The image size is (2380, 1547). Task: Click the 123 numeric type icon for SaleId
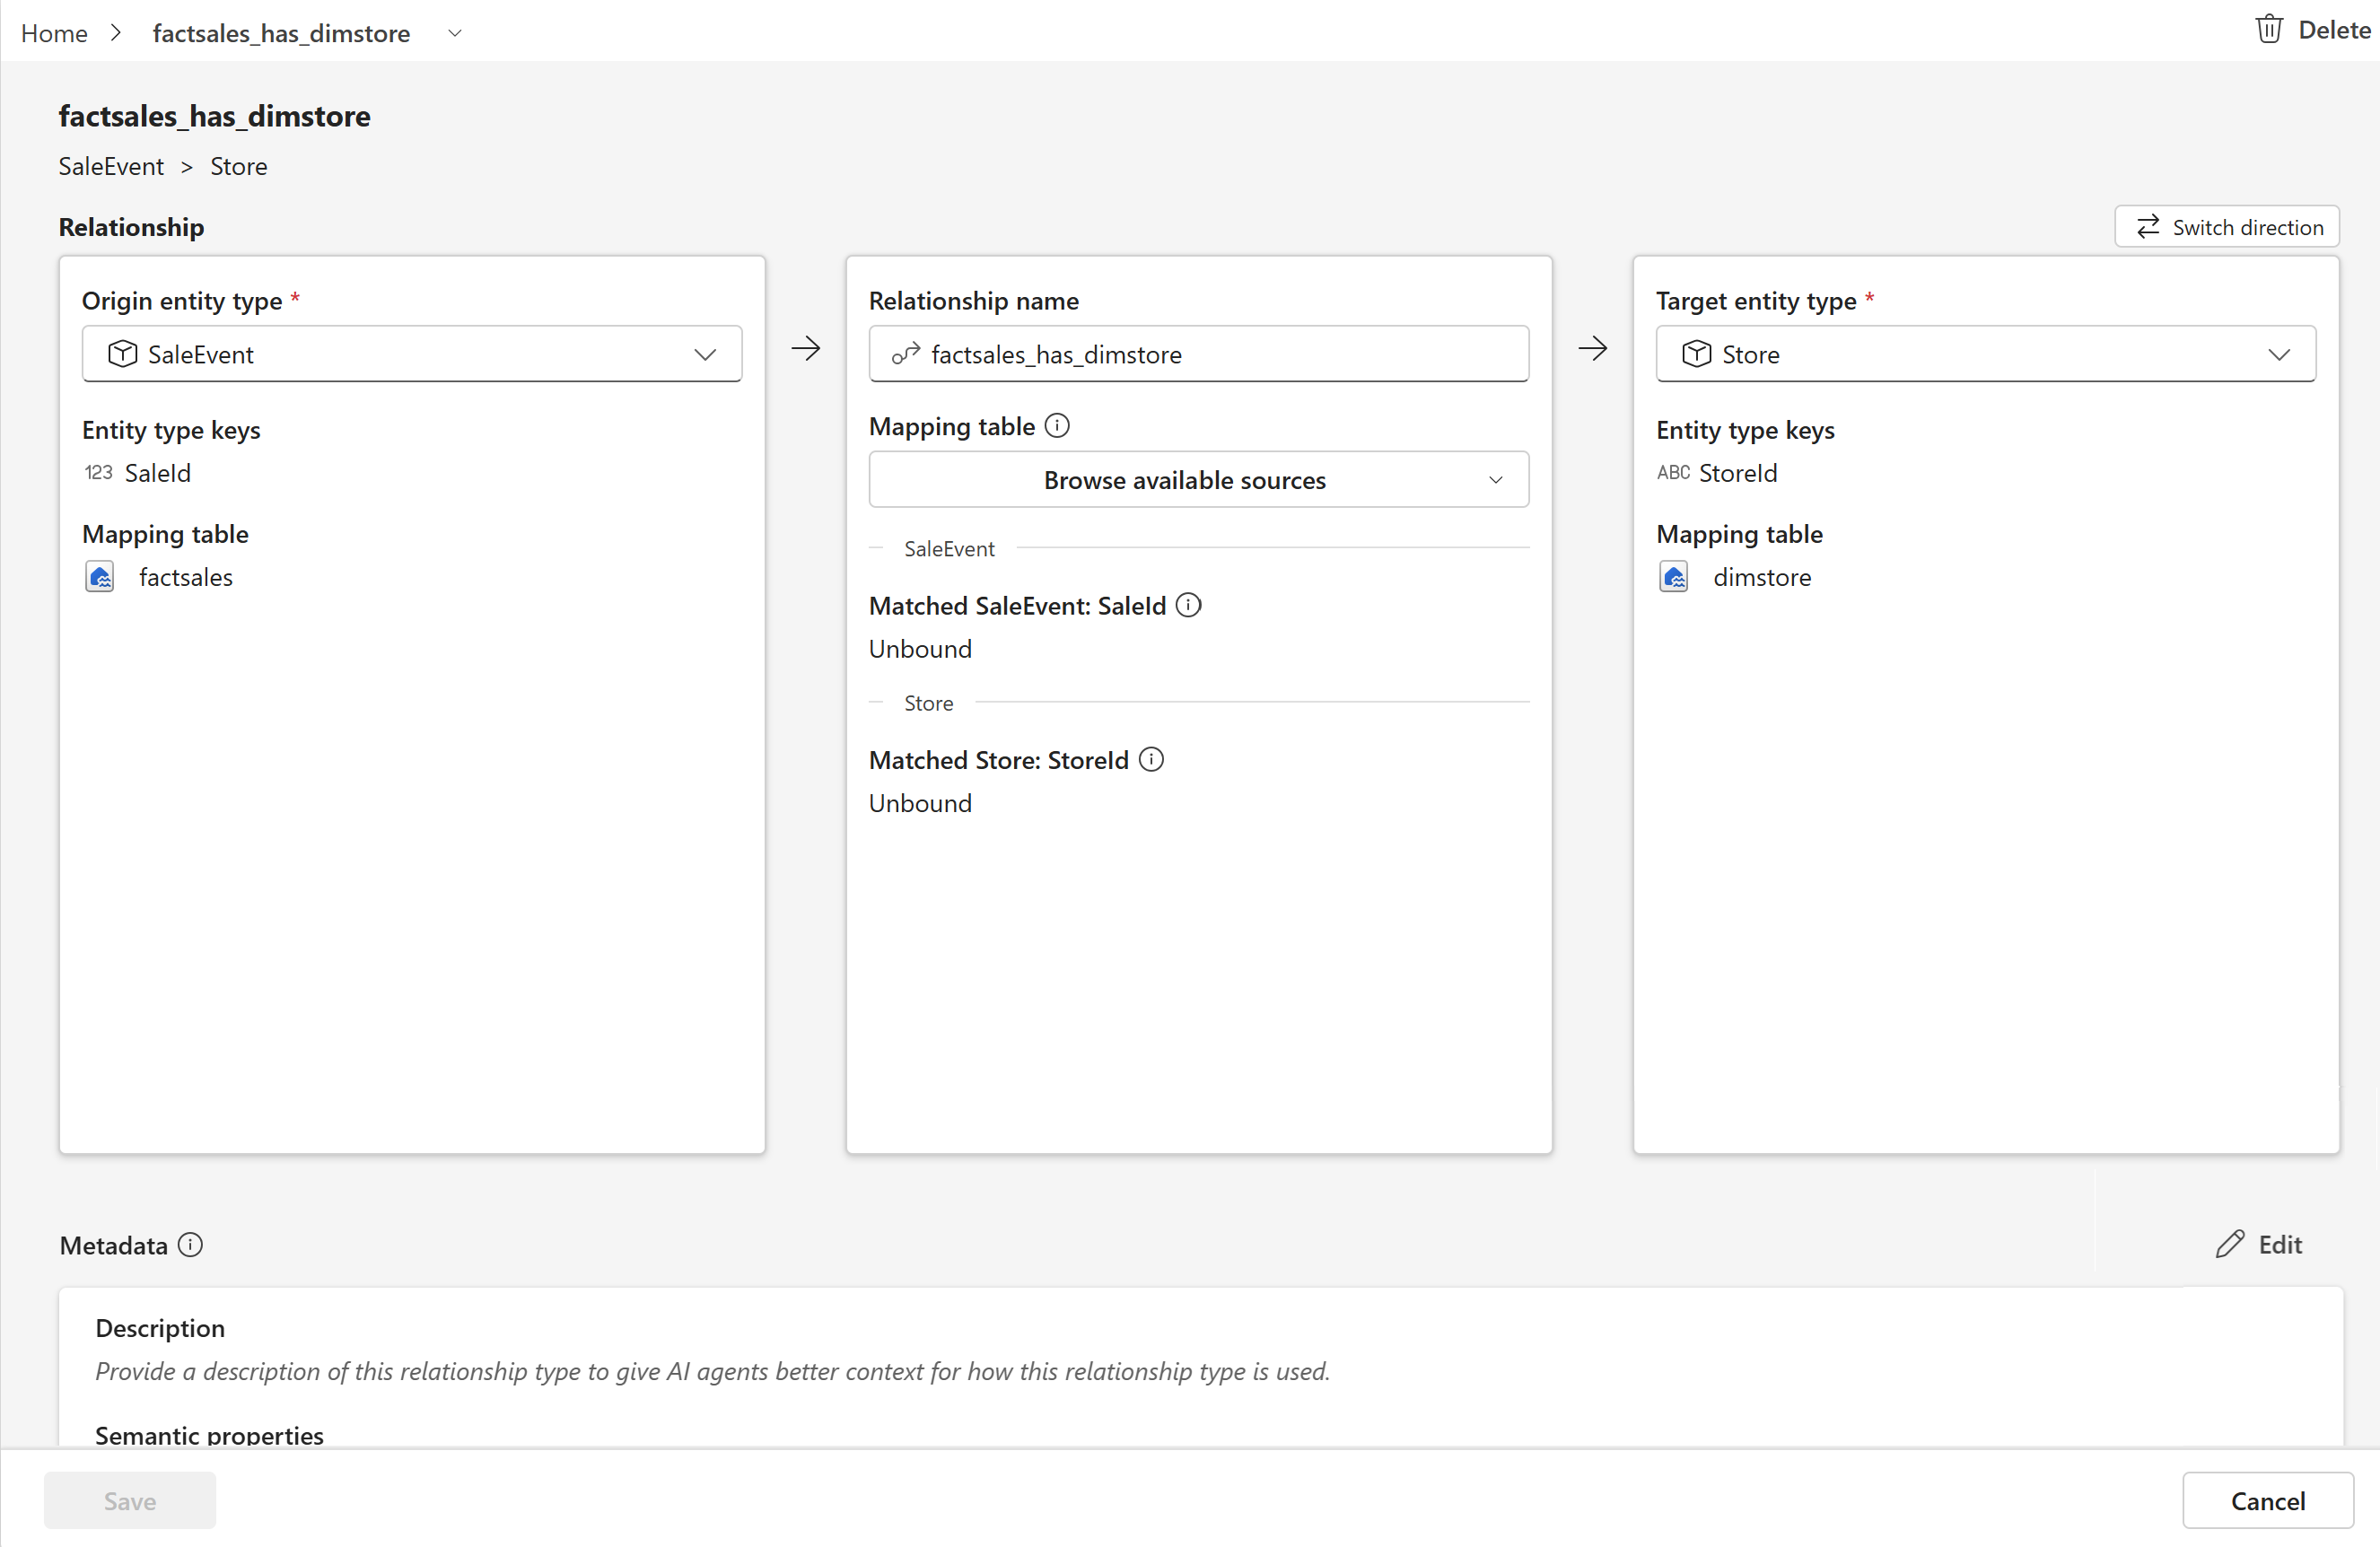pos(98,472)
